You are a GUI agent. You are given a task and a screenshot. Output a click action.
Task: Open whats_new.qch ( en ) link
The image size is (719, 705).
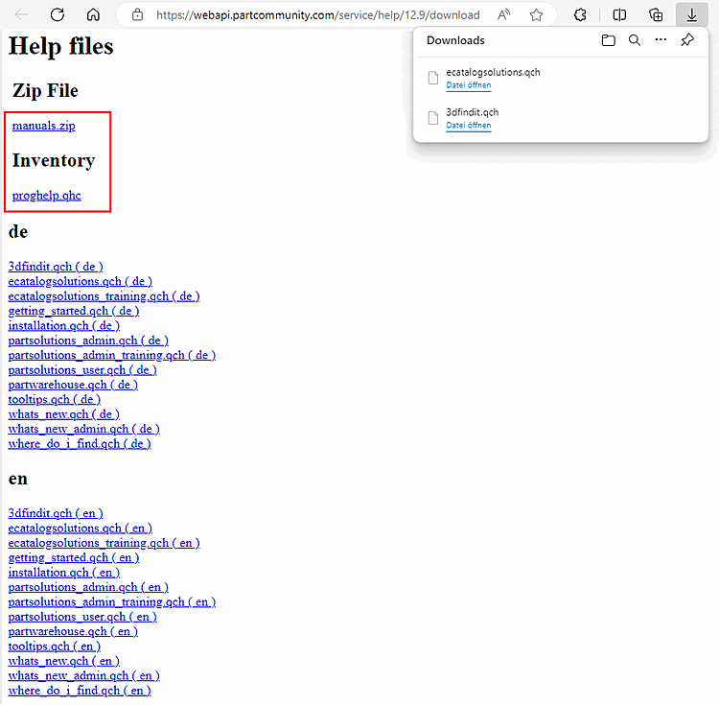[x=63, y=661]
